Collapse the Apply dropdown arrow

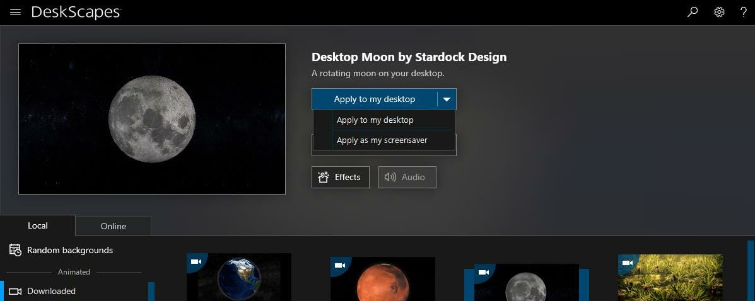tap(447, 99)
